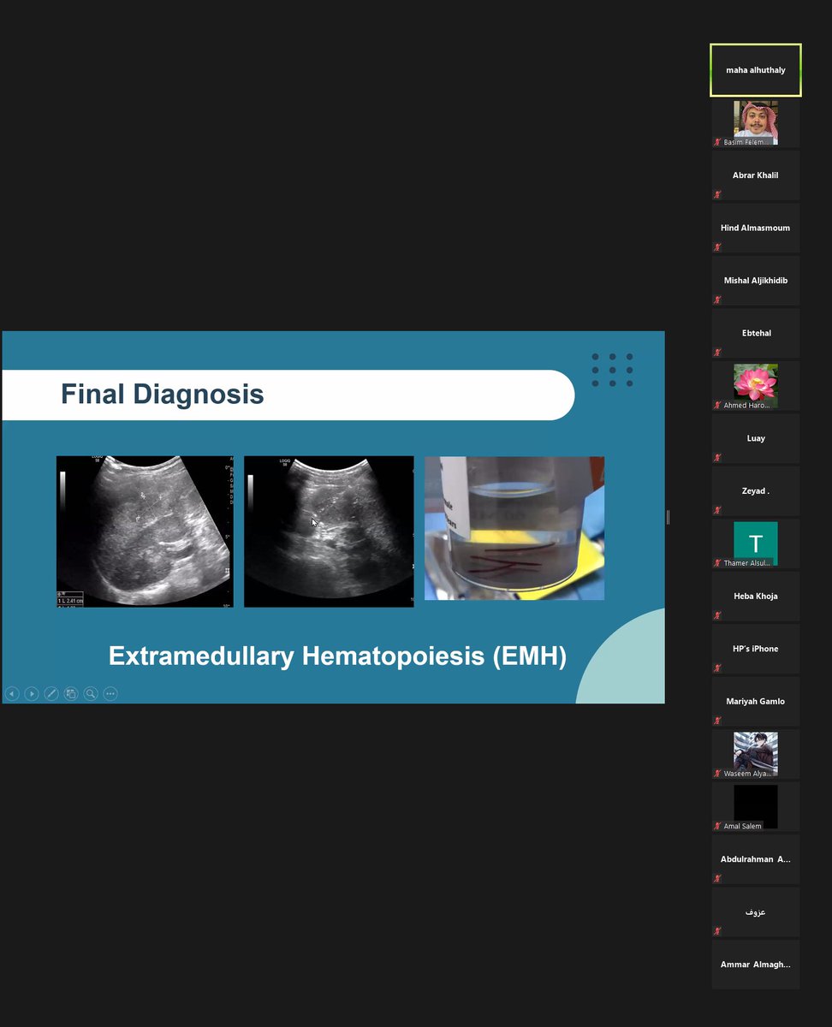Click Mishal Aljikhidib participant tile
This screenshot has height=1027, width=832.
pyautogui.click(x=756, y=281)
